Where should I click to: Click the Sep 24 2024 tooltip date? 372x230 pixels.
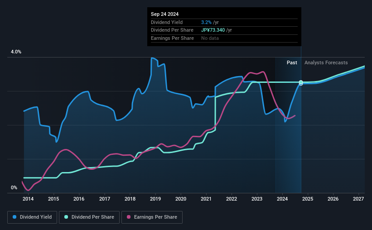(x=164, y=14)
